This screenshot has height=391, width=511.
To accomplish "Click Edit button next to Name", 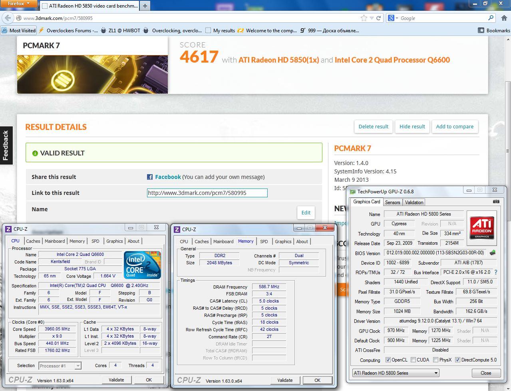I will (306, 212).
